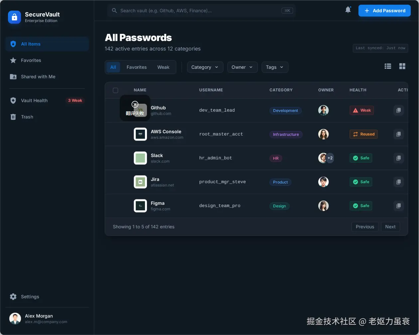The width and height of the screenshot is (419, 335).
Task: Open Favorites in sidebar
Action: 47,60
